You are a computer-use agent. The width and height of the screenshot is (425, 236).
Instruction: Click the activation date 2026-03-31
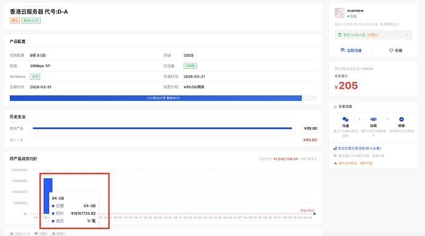(195, 76)
